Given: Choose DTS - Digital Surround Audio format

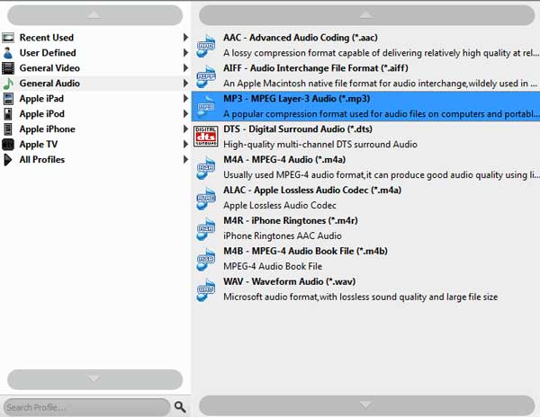Looking at the screenshot, I should [x=365, y=137].
